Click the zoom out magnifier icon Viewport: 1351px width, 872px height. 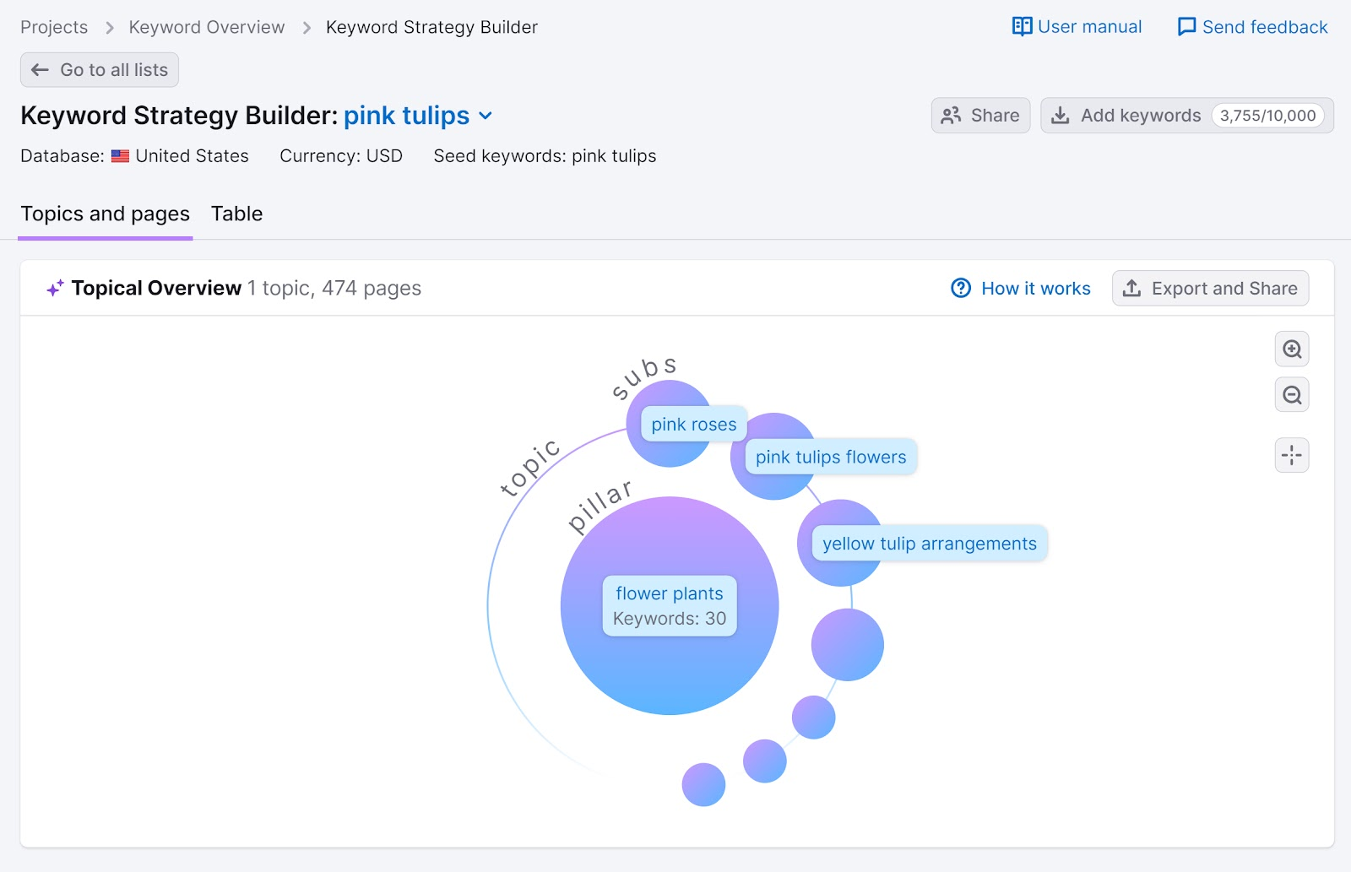click(1292, 394)
